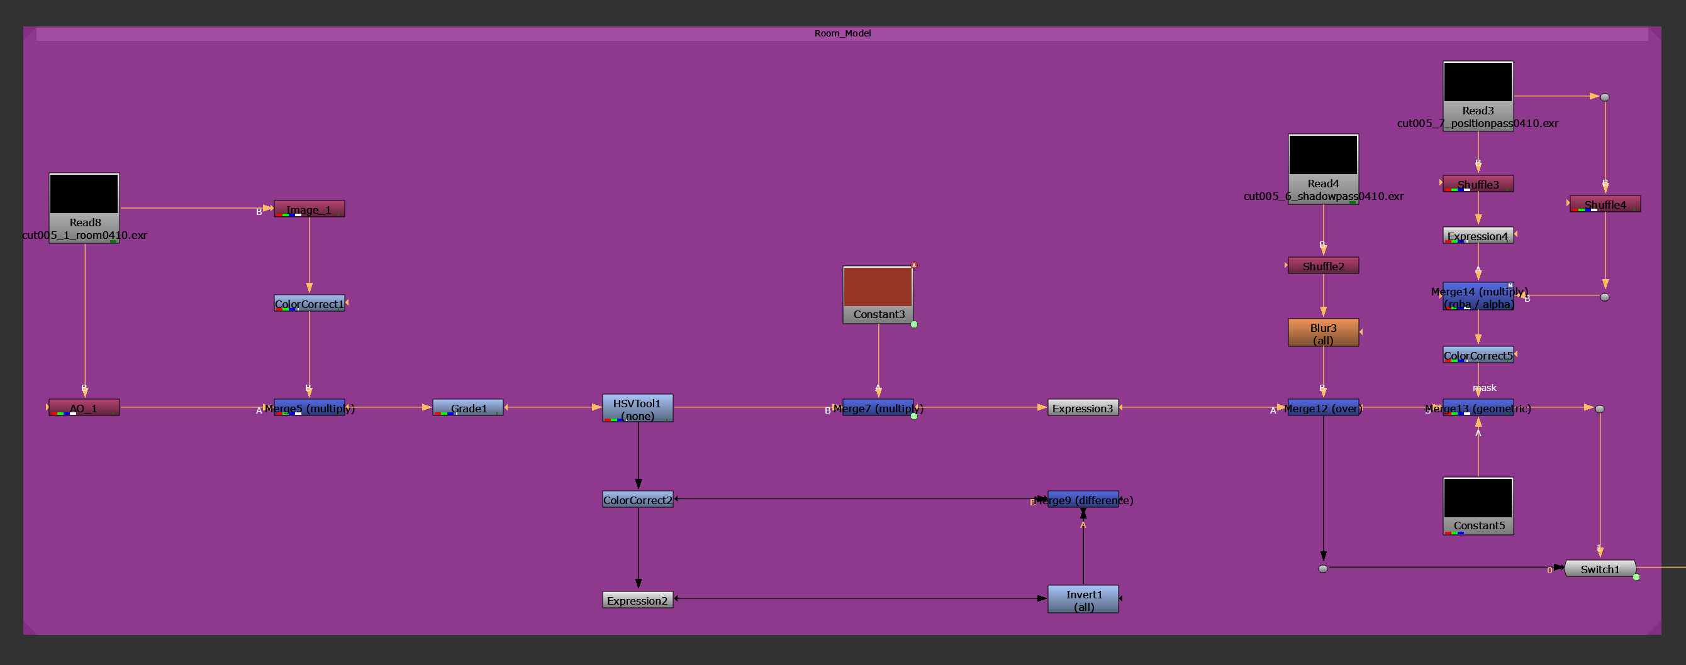Select the Constant3 color swatch node

click(878, 294)
